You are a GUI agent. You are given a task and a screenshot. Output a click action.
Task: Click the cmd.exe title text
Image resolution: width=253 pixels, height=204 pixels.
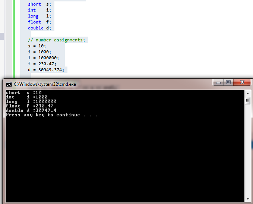click(45, 84)
